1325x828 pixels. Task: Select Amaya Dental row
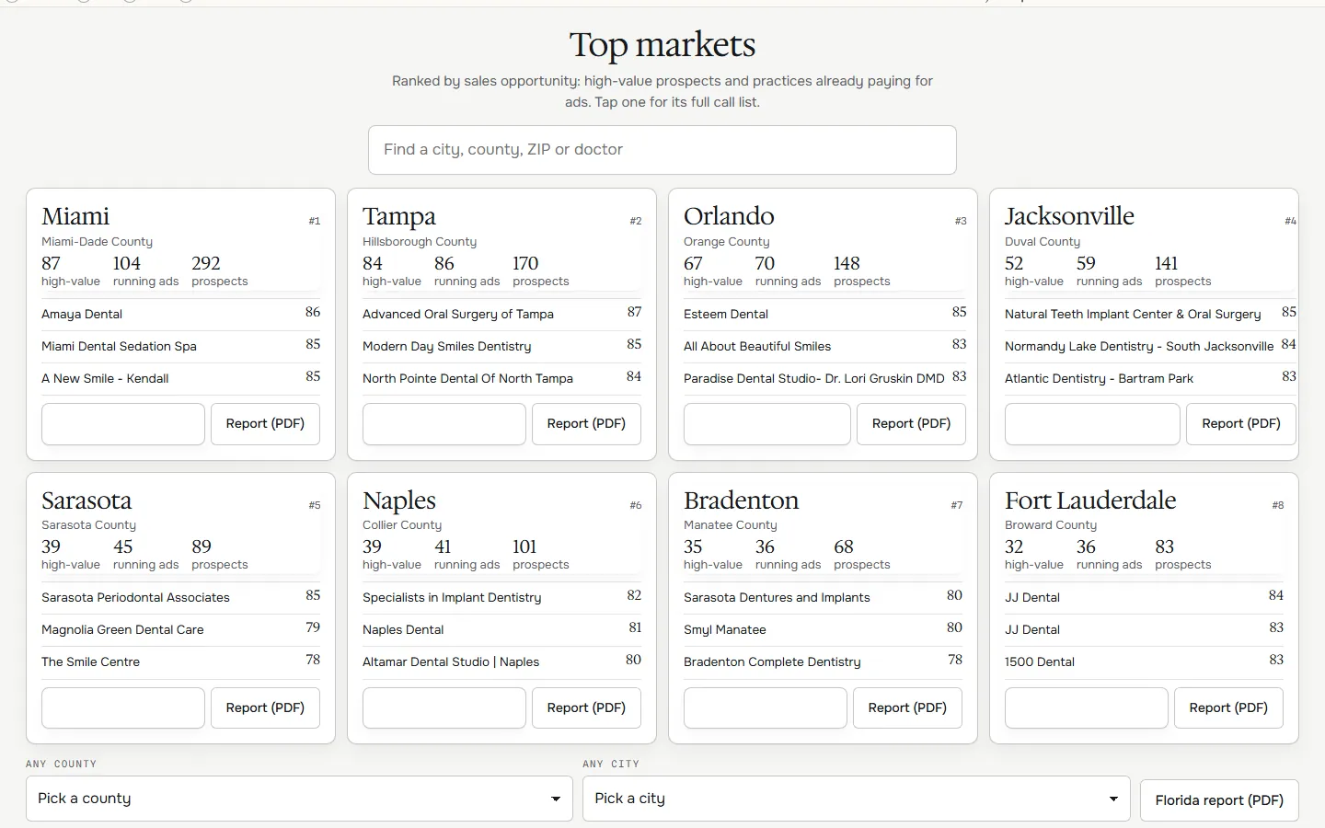click(181, 314)
